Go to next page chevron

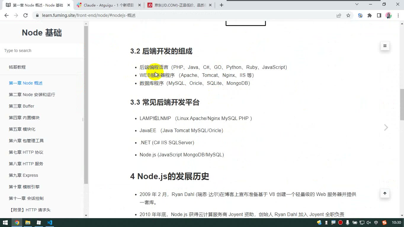tap(386, 127)
